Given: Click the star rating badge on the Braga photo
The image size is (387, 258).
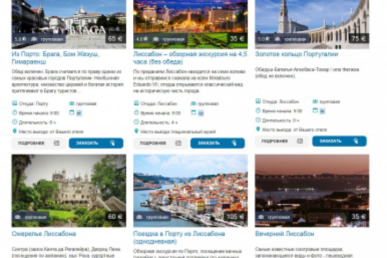Looking at the screenshot, I should coord(20,39).
